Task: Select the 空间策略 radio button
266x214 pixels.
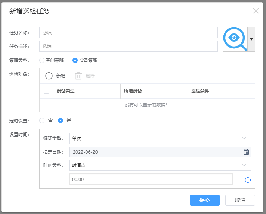Action: pyautogui.click(x=42, y=60)
